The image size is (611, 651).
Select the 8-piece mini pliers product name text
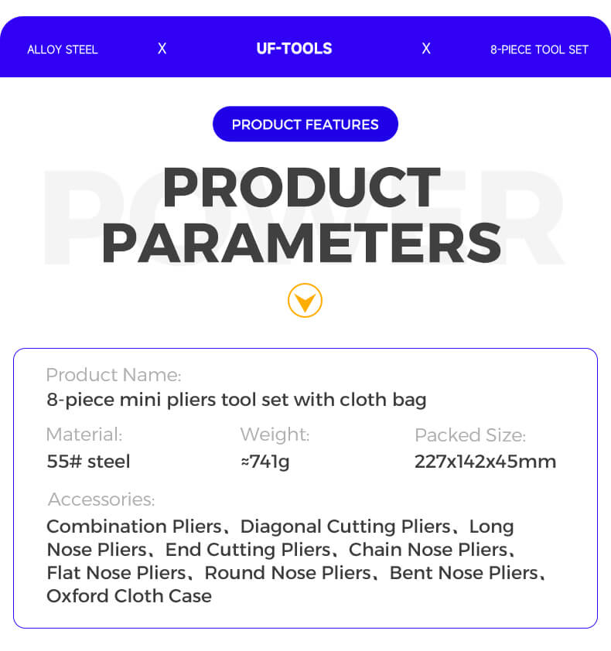coord(236,400)
